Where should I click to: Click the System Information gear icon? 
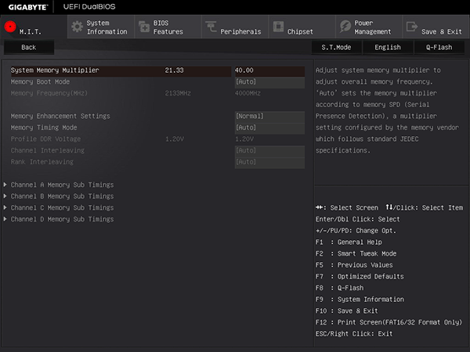pos(77,27)
